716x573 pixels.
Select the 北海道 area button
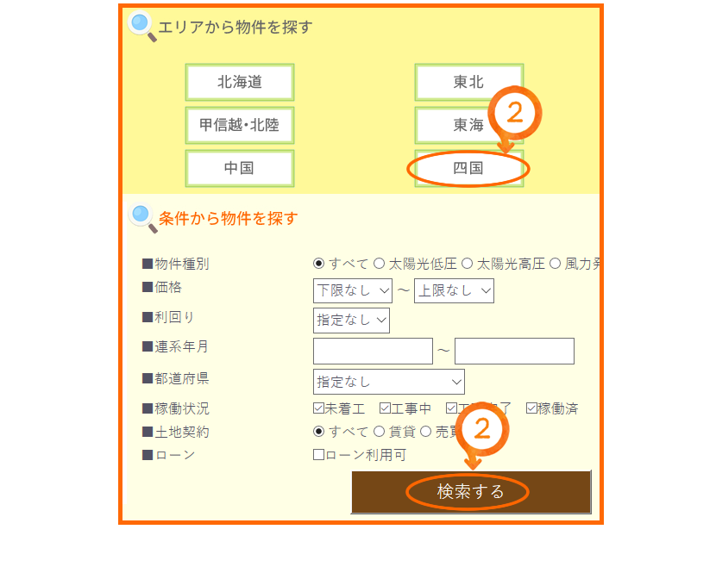pos(240,82)
